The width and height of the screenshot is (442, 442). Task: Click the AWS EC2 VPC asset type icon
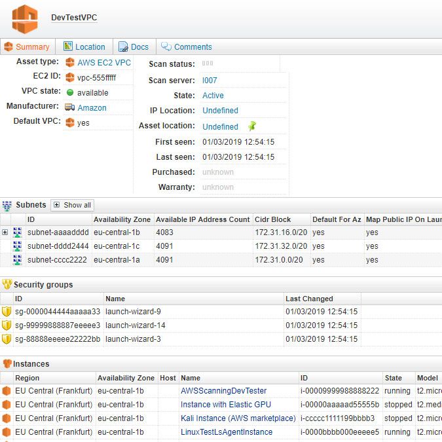(69, 63)
